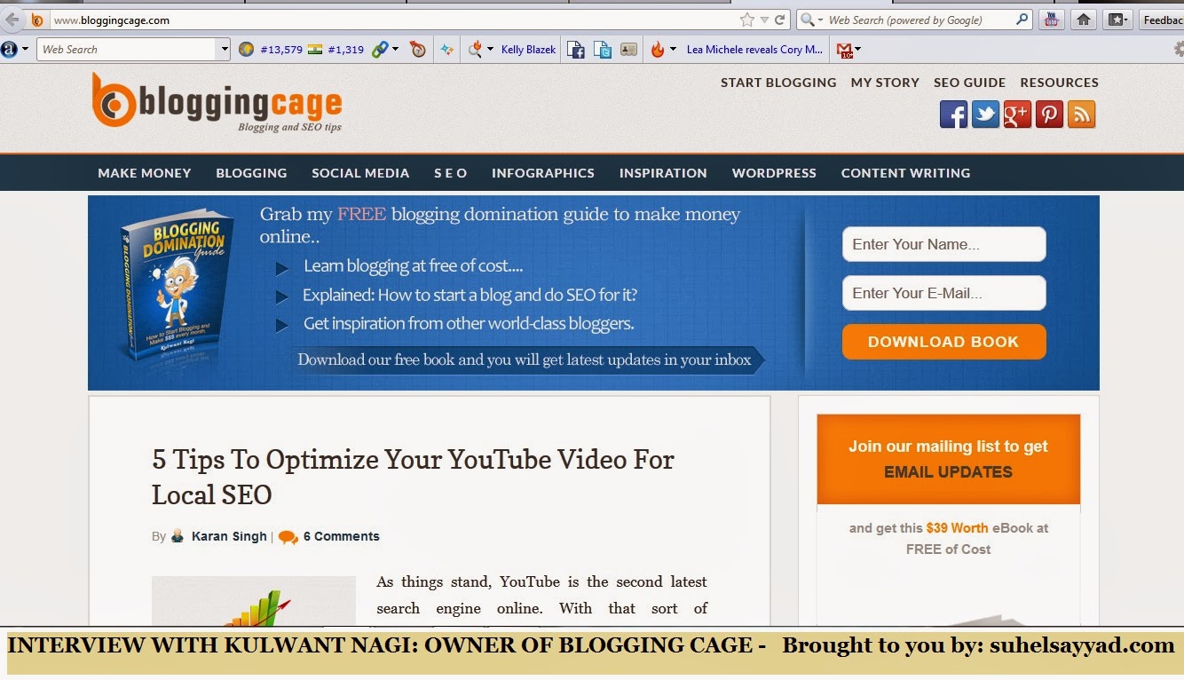The image size is (1184, 680).
Task: Click the hot searches magnifier flame icon
Action: (x=476, y=50)
